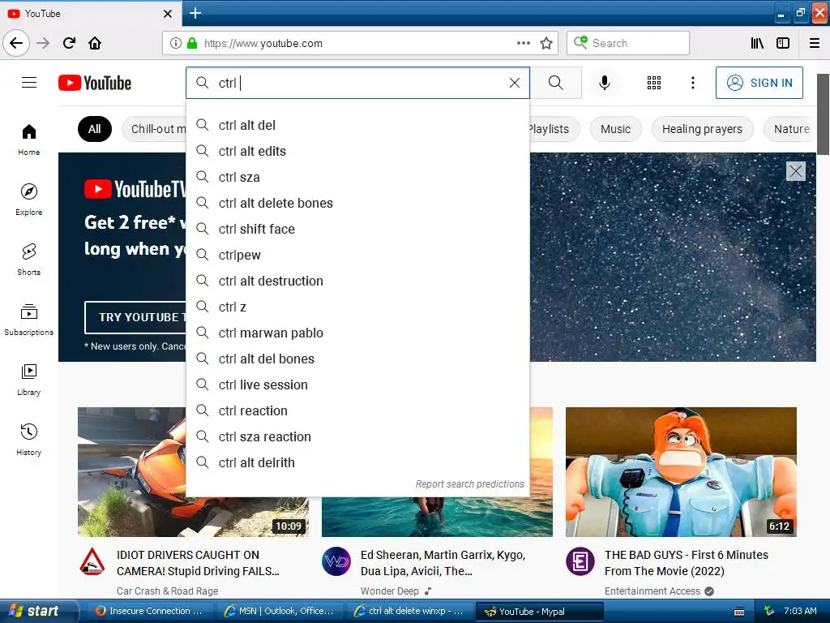Open Explore in YouTube sidebar
This screenshot has width=830, height=623.
click(x=28, y=200)
